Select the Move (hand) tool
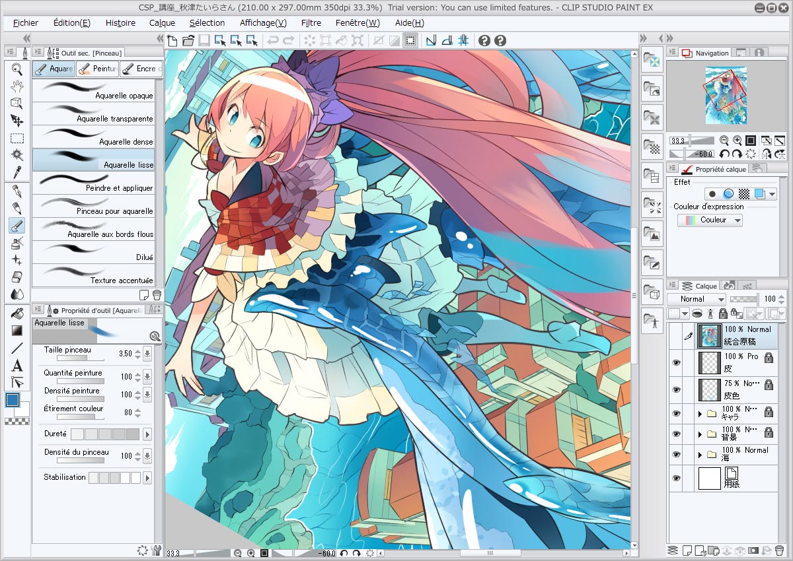Viewport: 793px width, 561px height. tap(17, 86)
